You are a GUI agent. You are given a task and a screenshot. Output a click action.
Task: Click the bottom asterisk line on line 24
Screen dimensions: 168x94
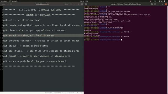39,66
